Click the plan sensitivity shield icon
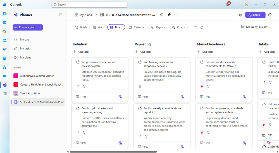 162,15
